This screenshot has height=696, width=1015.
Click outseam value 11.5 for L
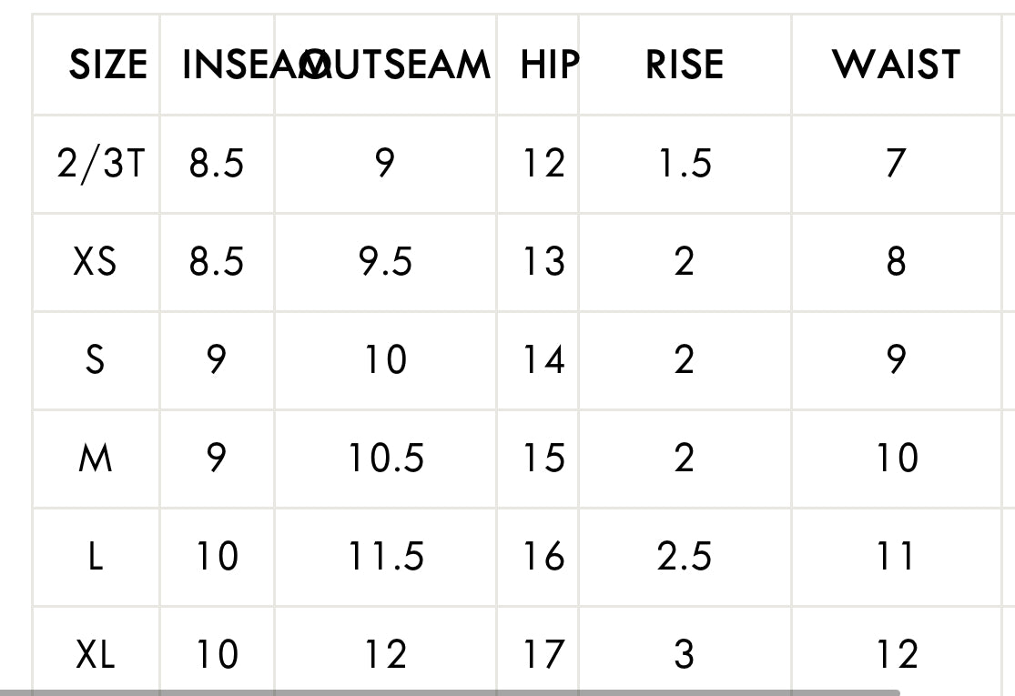coord(385,557)
